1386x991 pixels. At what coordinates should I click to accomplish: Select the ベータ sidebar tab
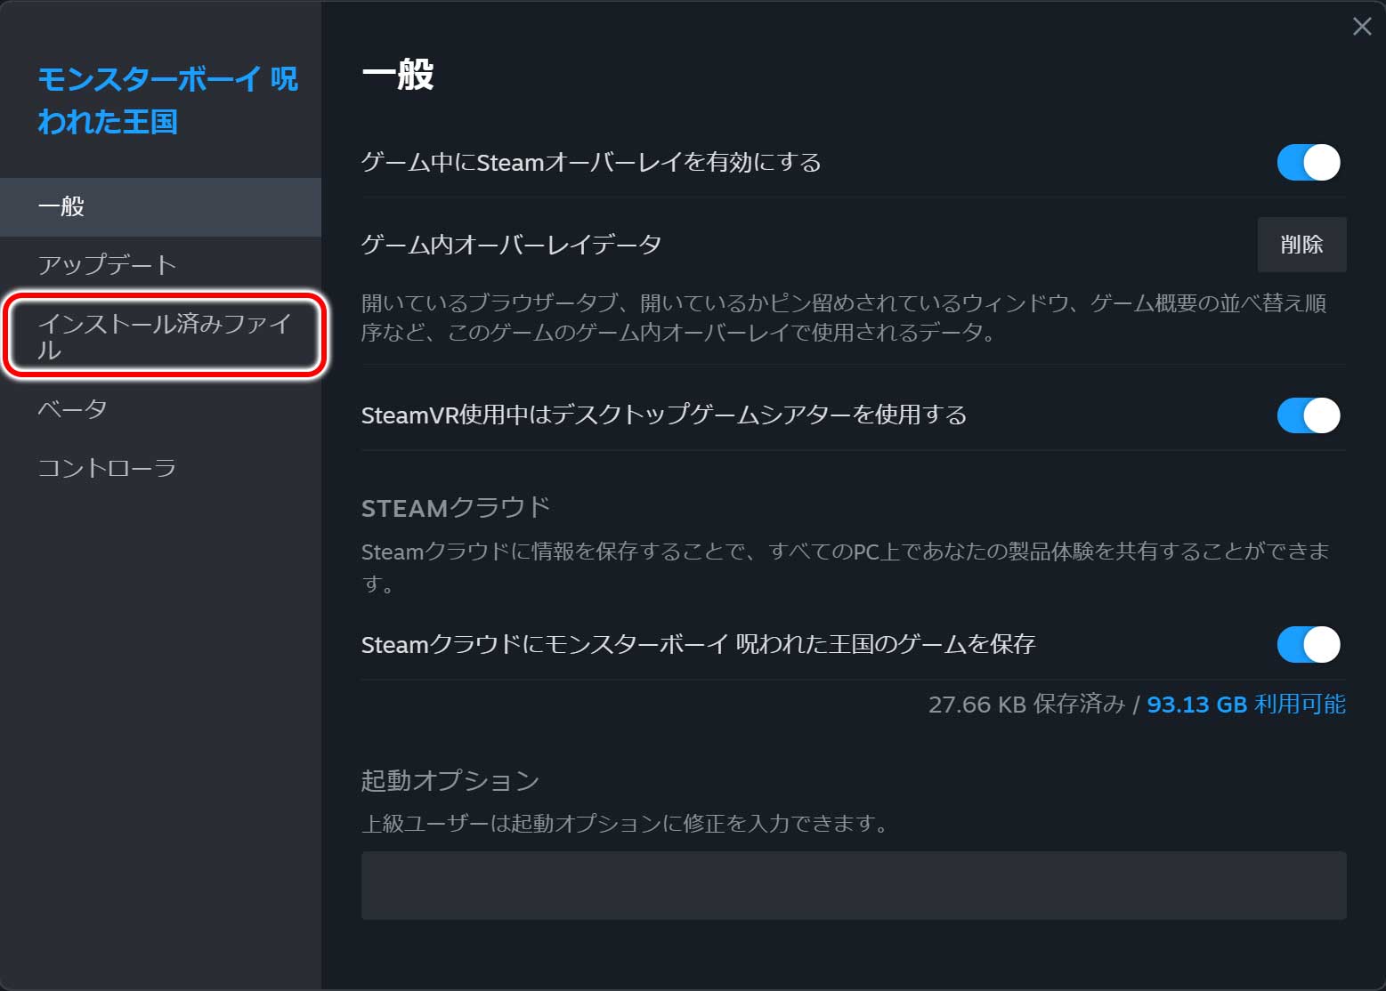(73, 409)
